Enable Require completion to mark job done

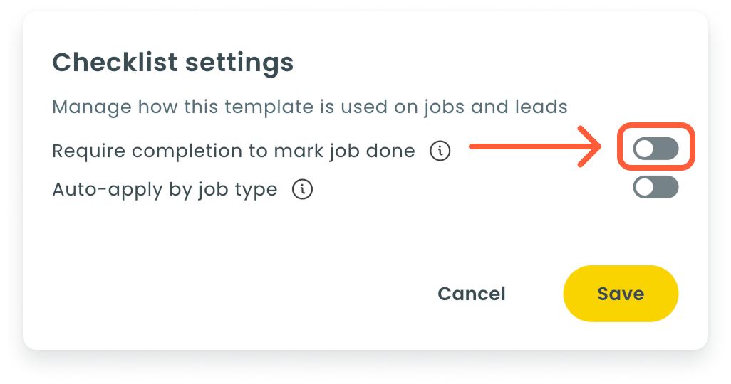click(655, 149)
